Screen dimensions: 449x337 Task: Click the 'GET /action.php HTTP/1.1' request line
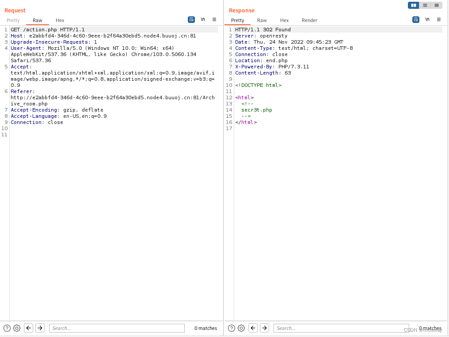tap(48, 30)
